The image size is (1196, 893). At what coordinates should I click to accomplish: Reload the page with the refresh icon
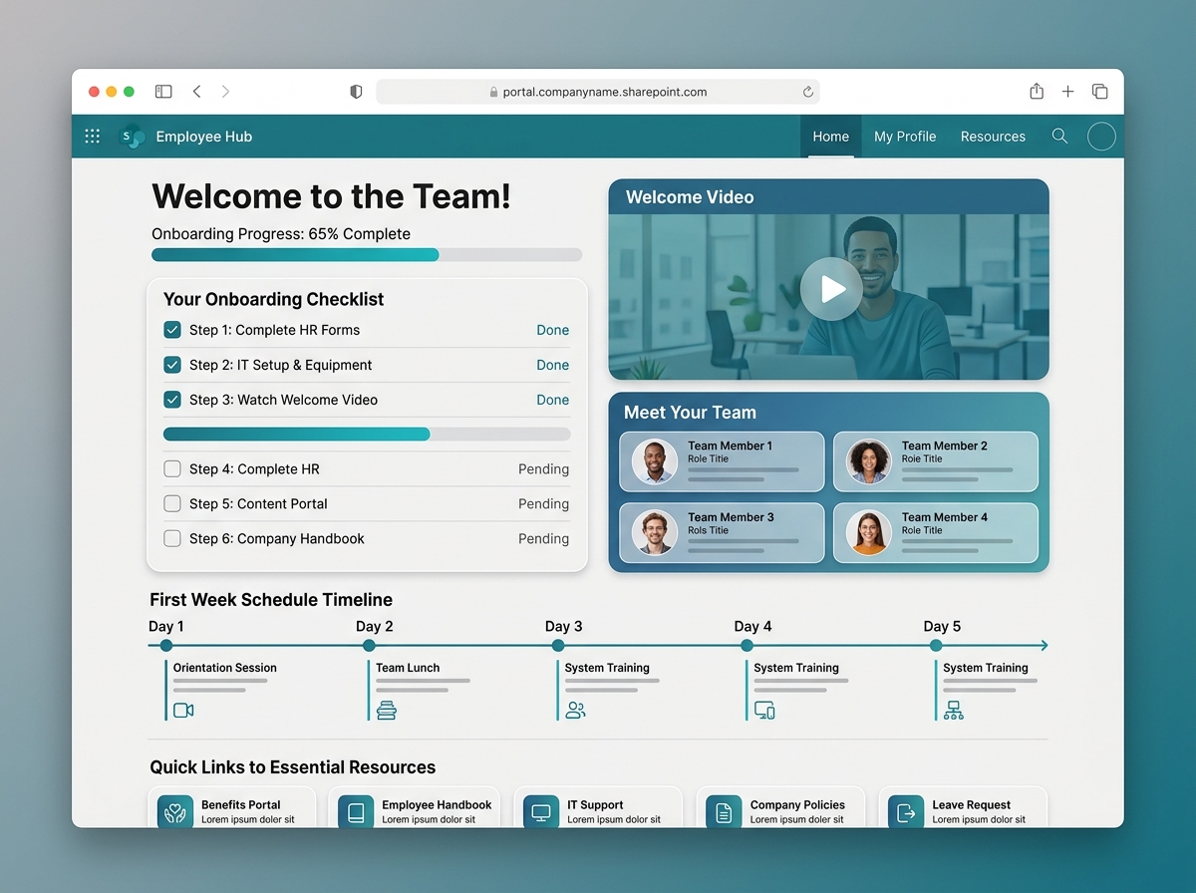807,92
